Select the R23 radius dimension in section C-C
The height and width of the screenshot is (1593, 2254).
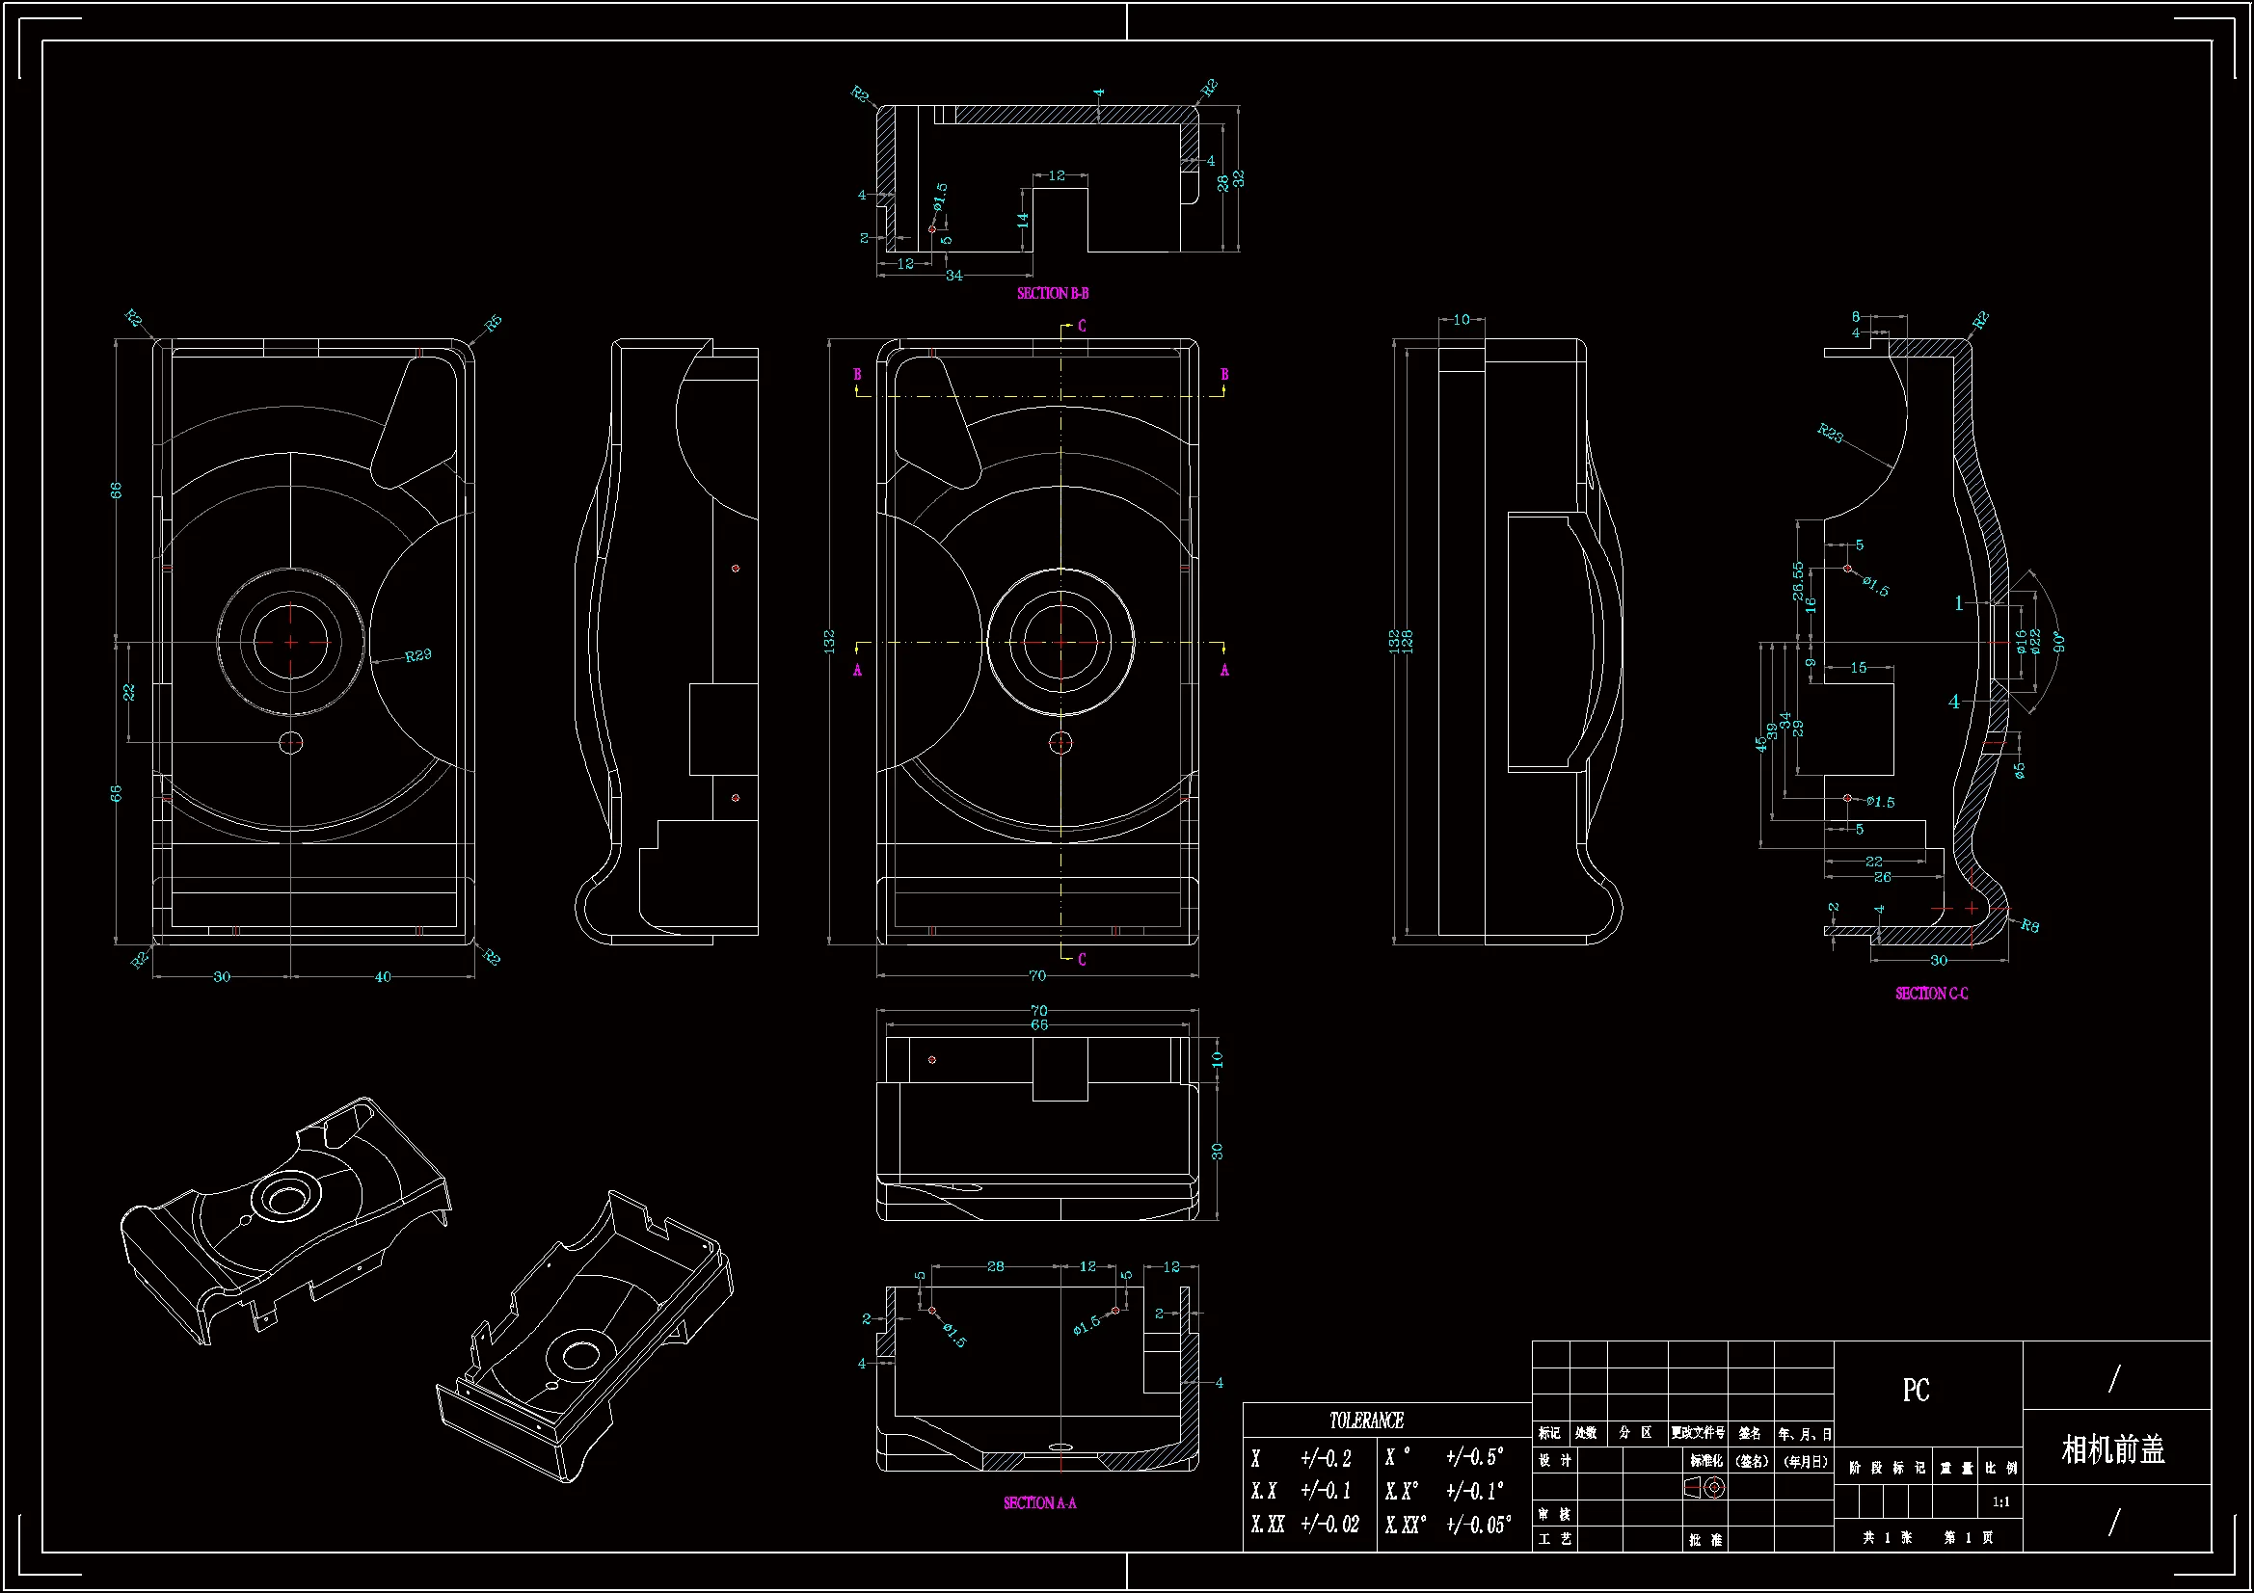[1829, 432]
